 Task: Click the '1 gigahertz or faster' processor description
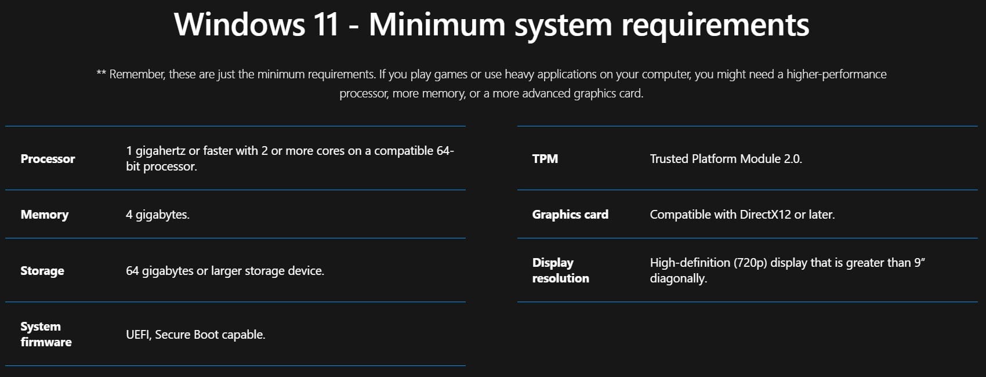tap(290, 158)
